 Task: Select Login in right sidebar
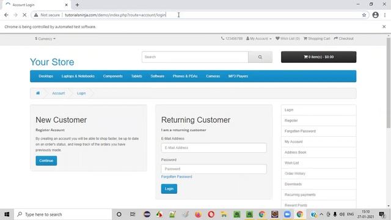coord(318,110)
